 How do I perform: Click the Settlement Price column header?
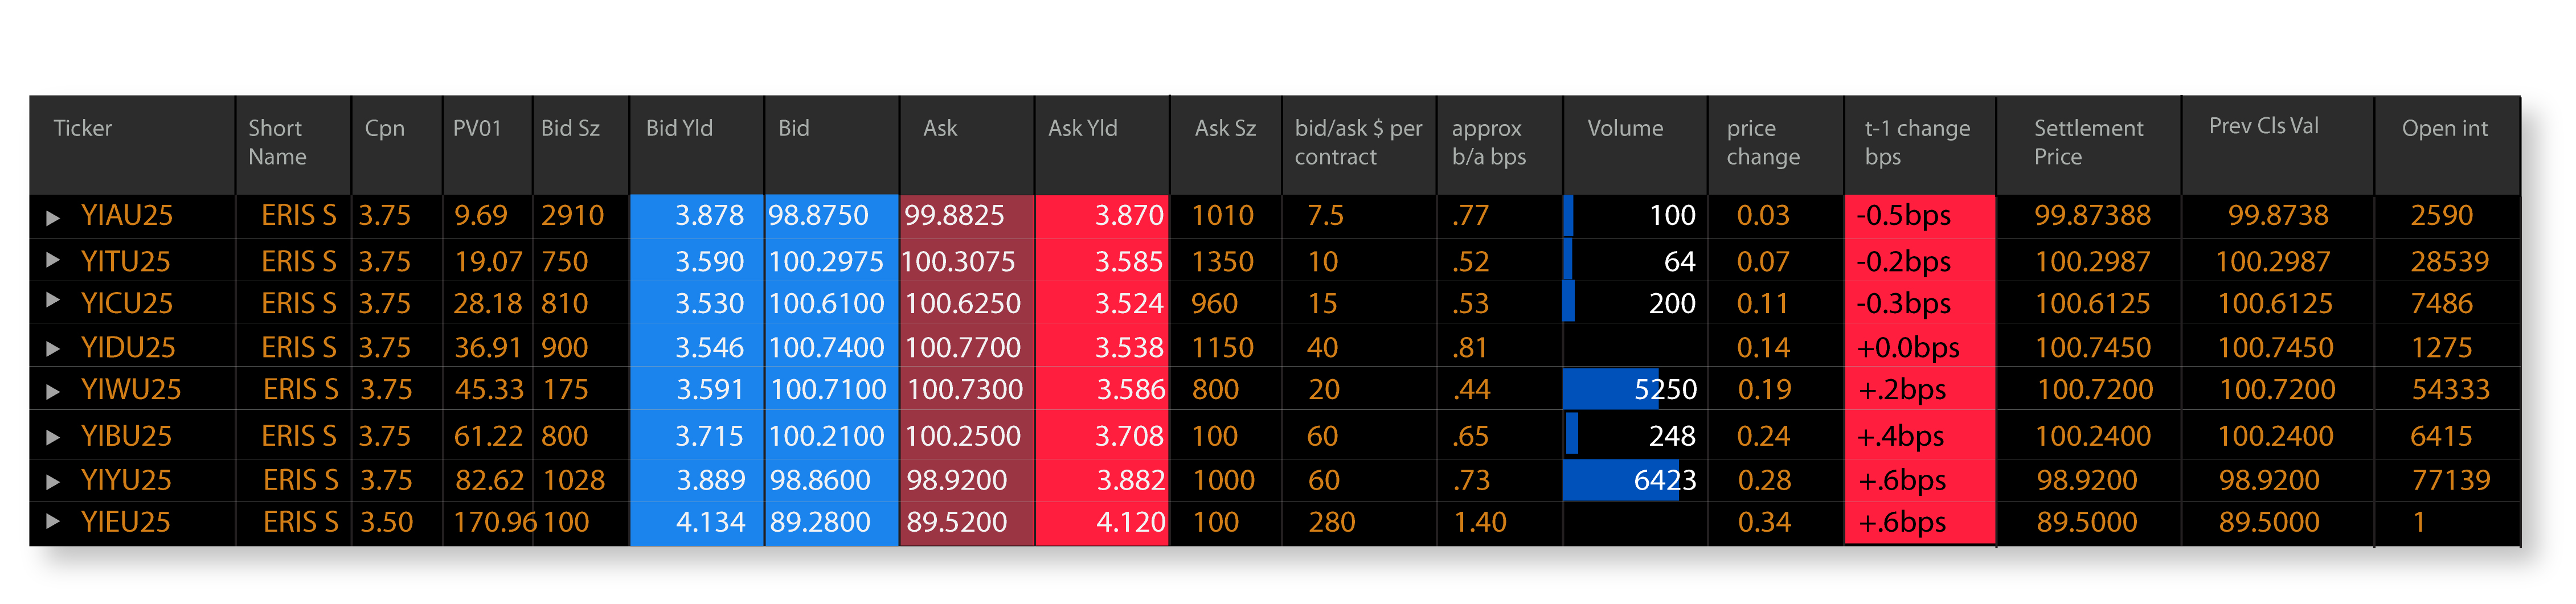click(x=2088, y=142)
